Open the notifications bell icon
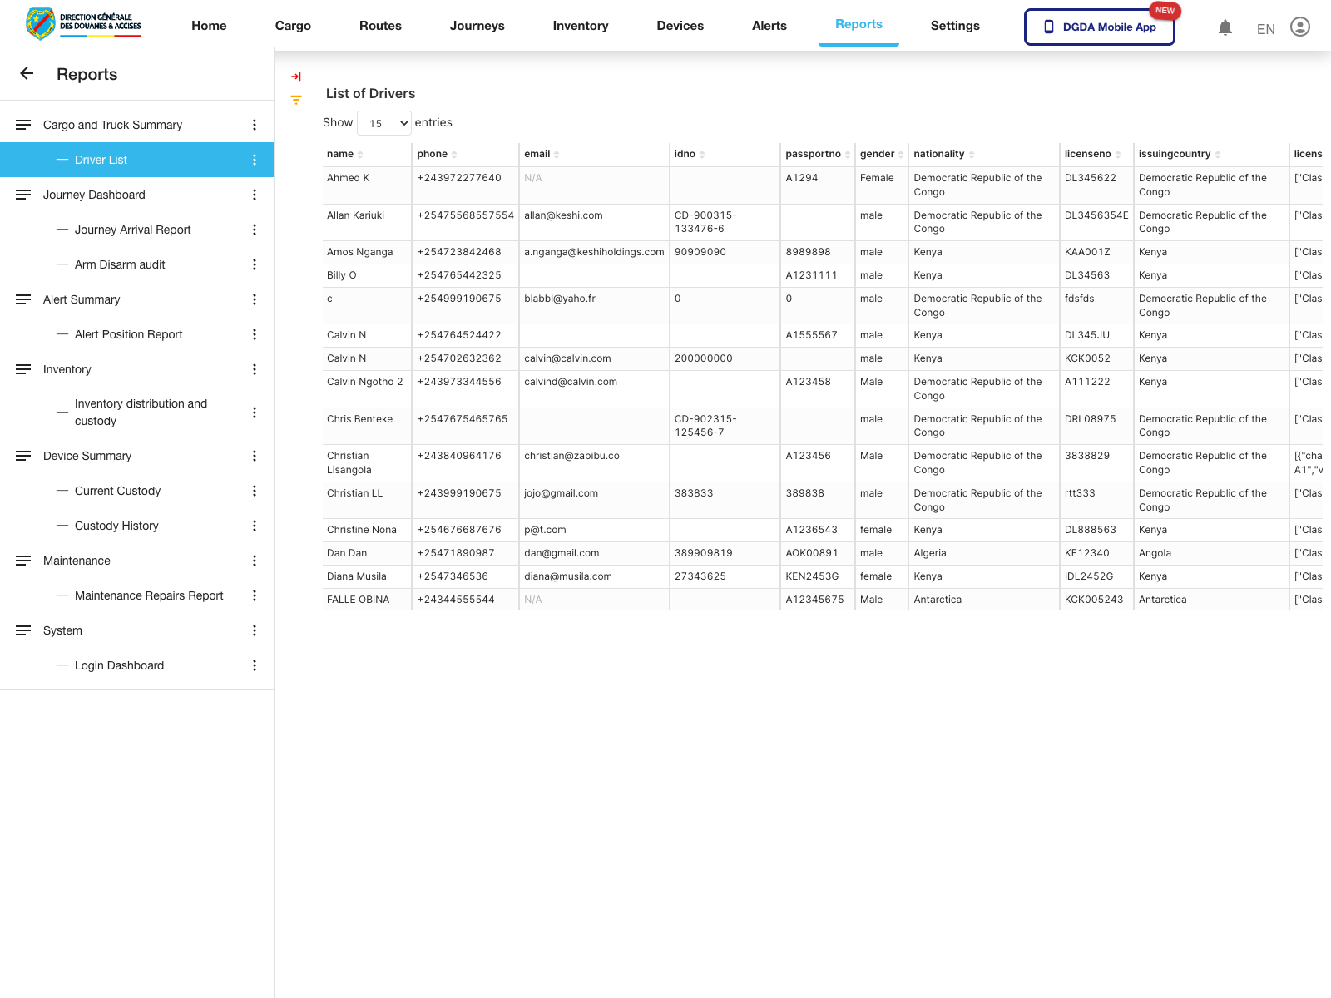This screenshot has height=998, width=1331. pyautogui.click(x=1225, y=27)
